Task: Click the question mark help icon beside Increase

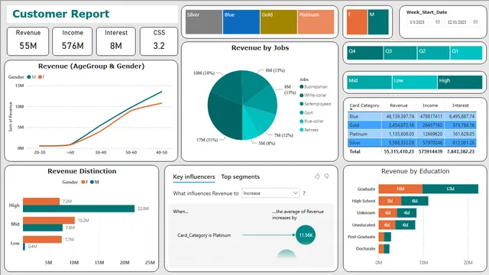Action: [304, 193]
